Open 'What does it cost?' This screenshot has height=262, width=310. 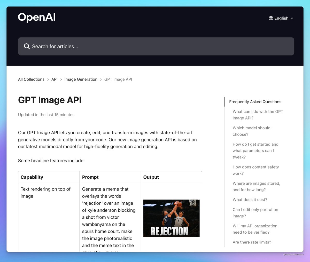[250, 200]
